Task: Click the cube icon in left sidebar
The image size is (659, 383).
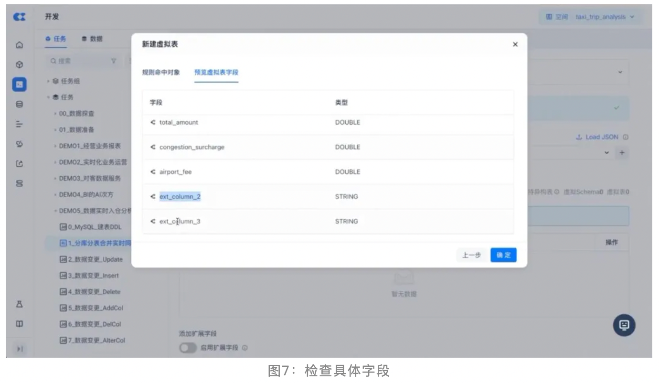Action: point(20,64)
